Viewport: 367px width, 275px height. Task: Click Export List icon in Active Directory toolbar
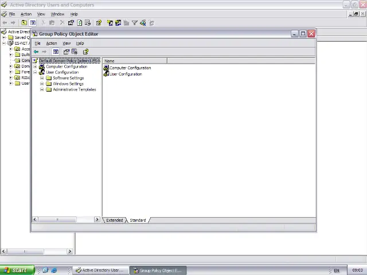click(x=88, y=23)
